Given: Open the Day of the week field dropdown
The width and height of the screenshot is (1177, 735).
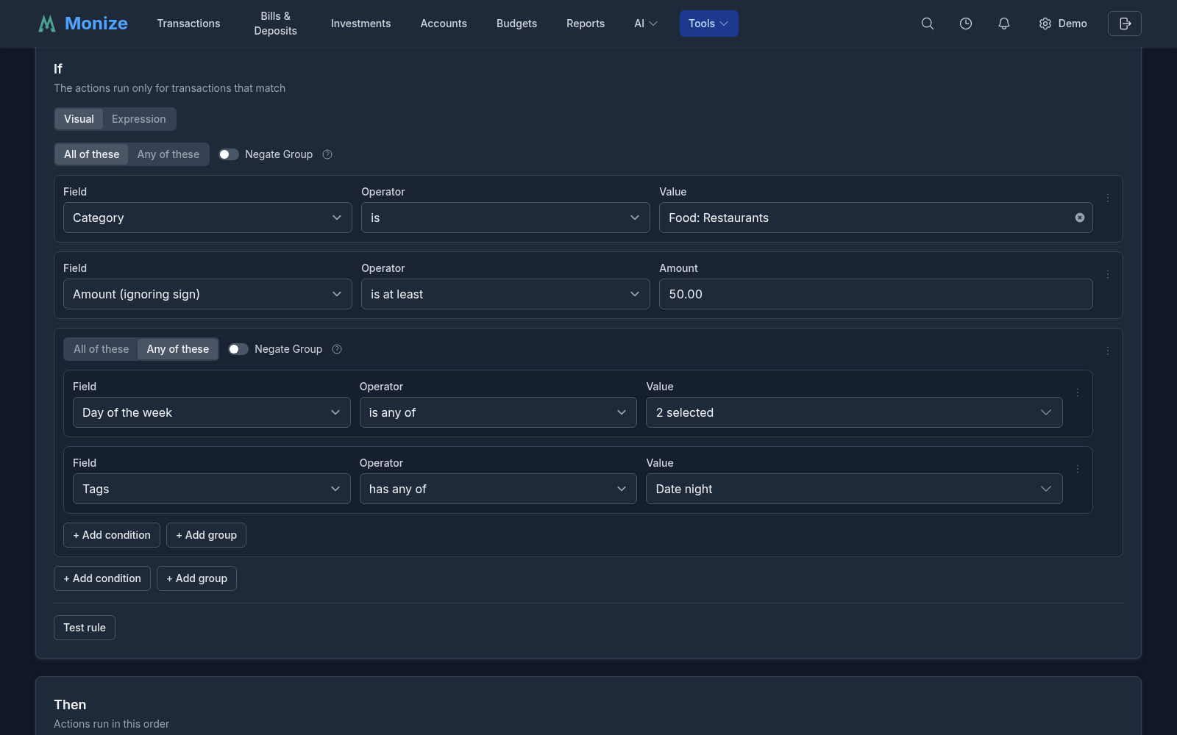Looking at the screenshot, I should coord(212,412).
